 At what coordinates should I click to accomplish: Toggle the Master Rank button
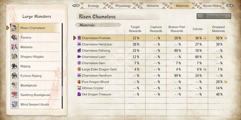214,16
